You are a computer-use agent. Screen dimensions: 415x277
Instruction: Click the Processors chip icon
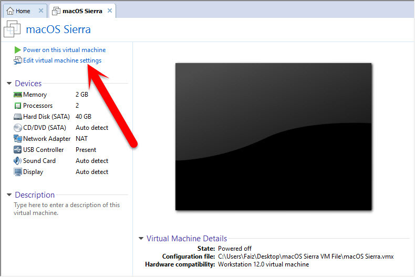(18, 106)
